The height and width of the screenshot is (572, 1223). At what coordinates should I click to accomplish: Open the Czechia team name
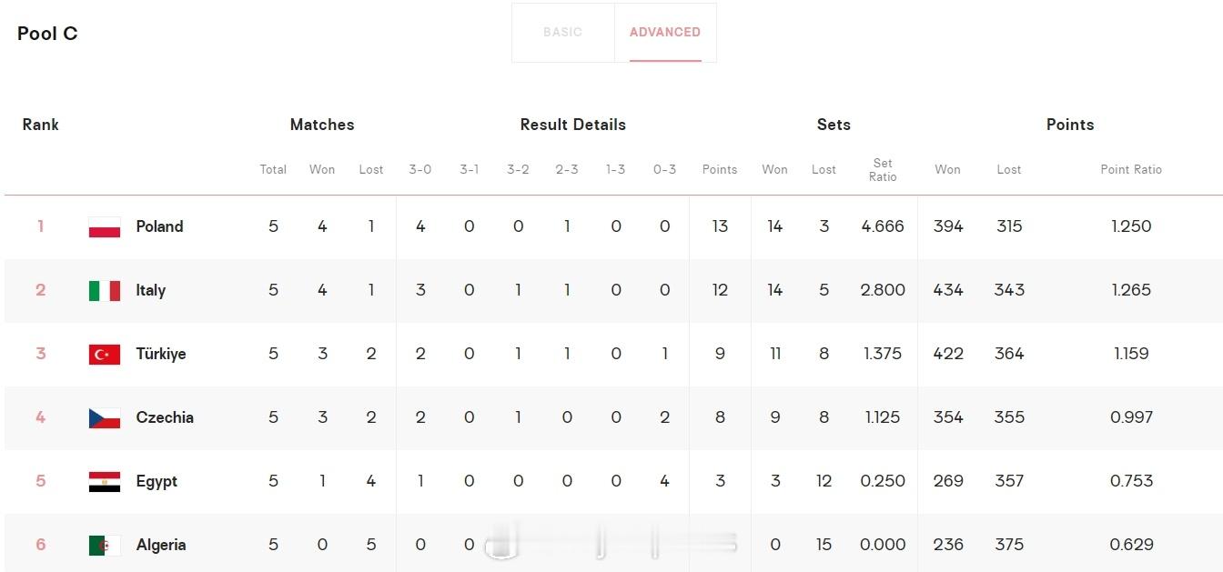click(x=165, y=417)
